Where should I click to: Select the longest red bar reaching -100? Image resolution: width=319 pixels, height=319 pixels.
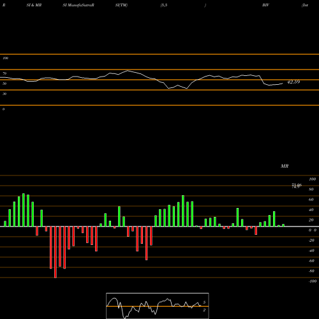click(56, 252)
